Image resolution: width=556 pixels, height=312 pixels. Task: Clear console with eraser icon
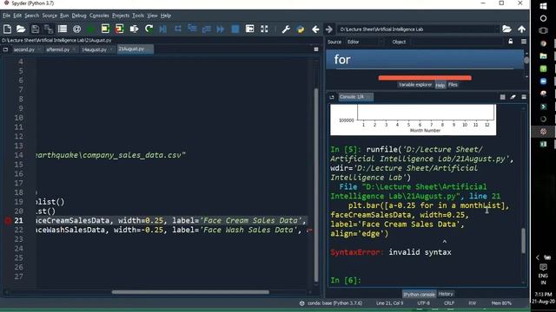pyautogui.click(x=513, y=97)
